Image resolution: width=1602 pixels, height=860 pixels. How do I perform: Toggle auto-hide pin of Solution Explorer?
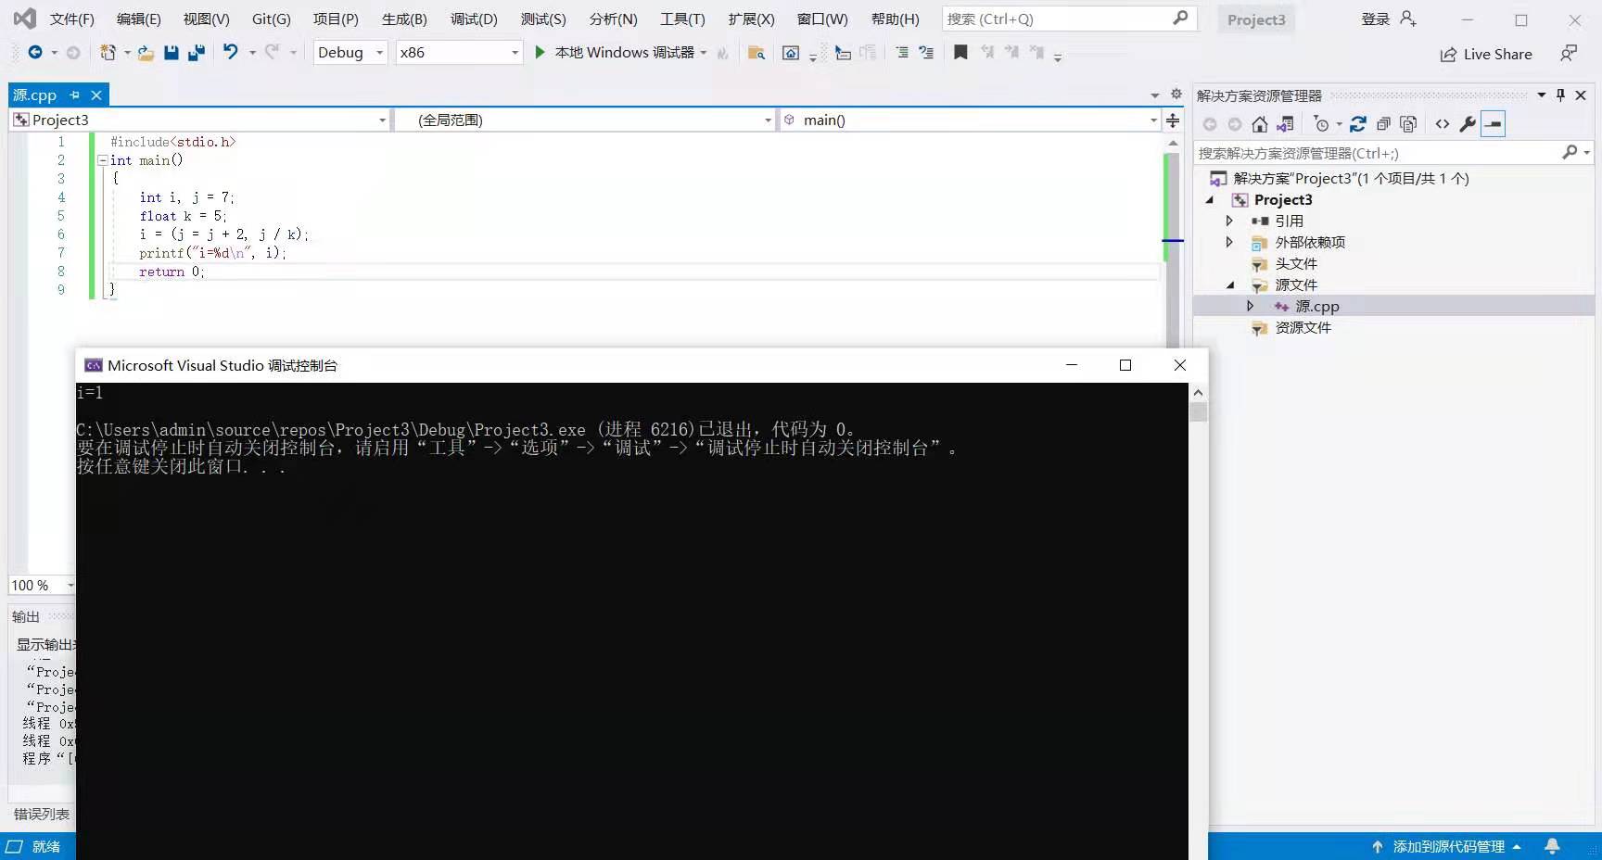(1560, 95)
